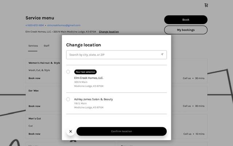Select Elm Creek Homes, LLC. radio button
The image size is (233, 146).
[x=68, y=72]
